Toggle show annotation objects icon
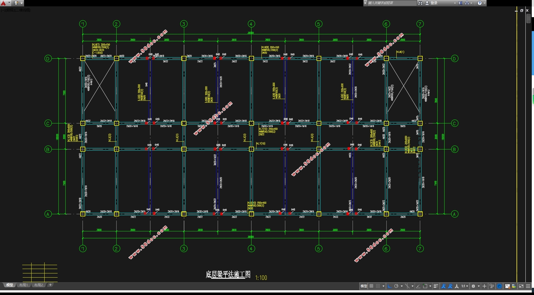The height and width of the screenshot is (295, 534). click(x=443, y=286)
